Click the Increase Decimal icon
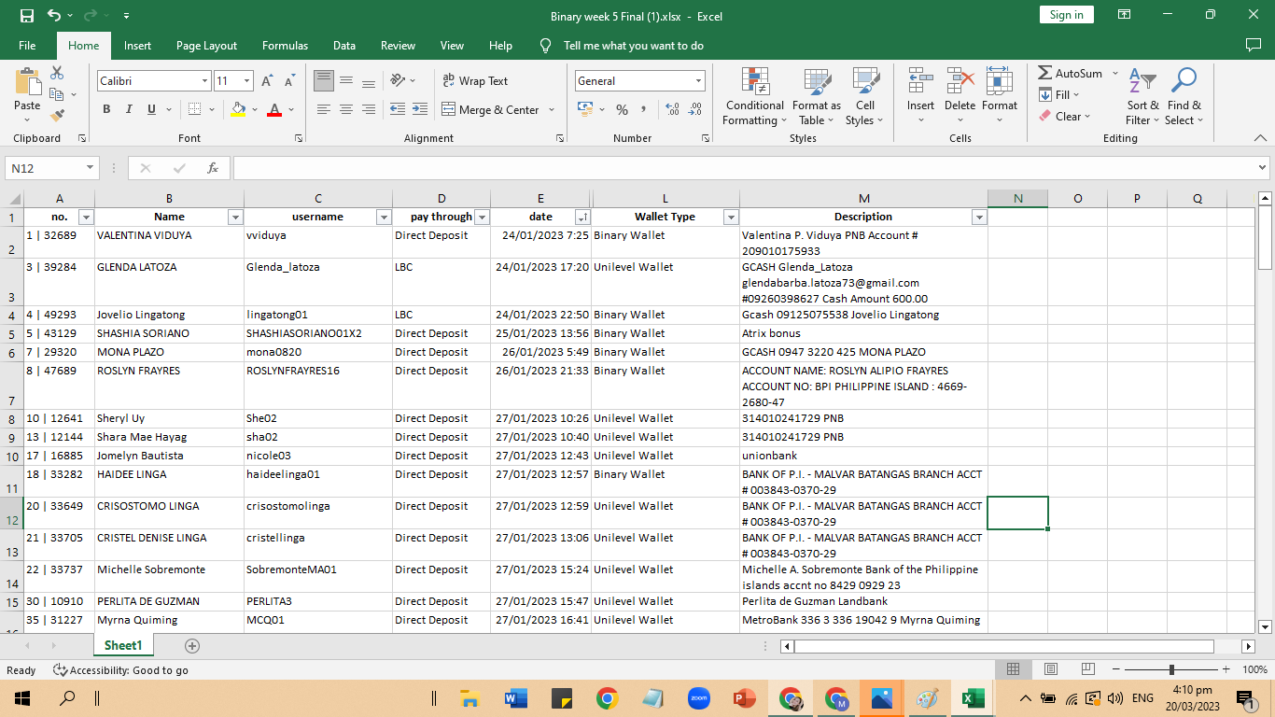This screenshot has width=1275, height=717. coord(672,109)
